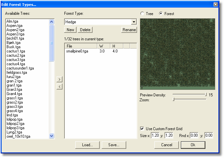Select the Forest radio button
Image resolution: width=224 pixels, height=158 pixels.
pyautogui.click(x=161, y=14)
